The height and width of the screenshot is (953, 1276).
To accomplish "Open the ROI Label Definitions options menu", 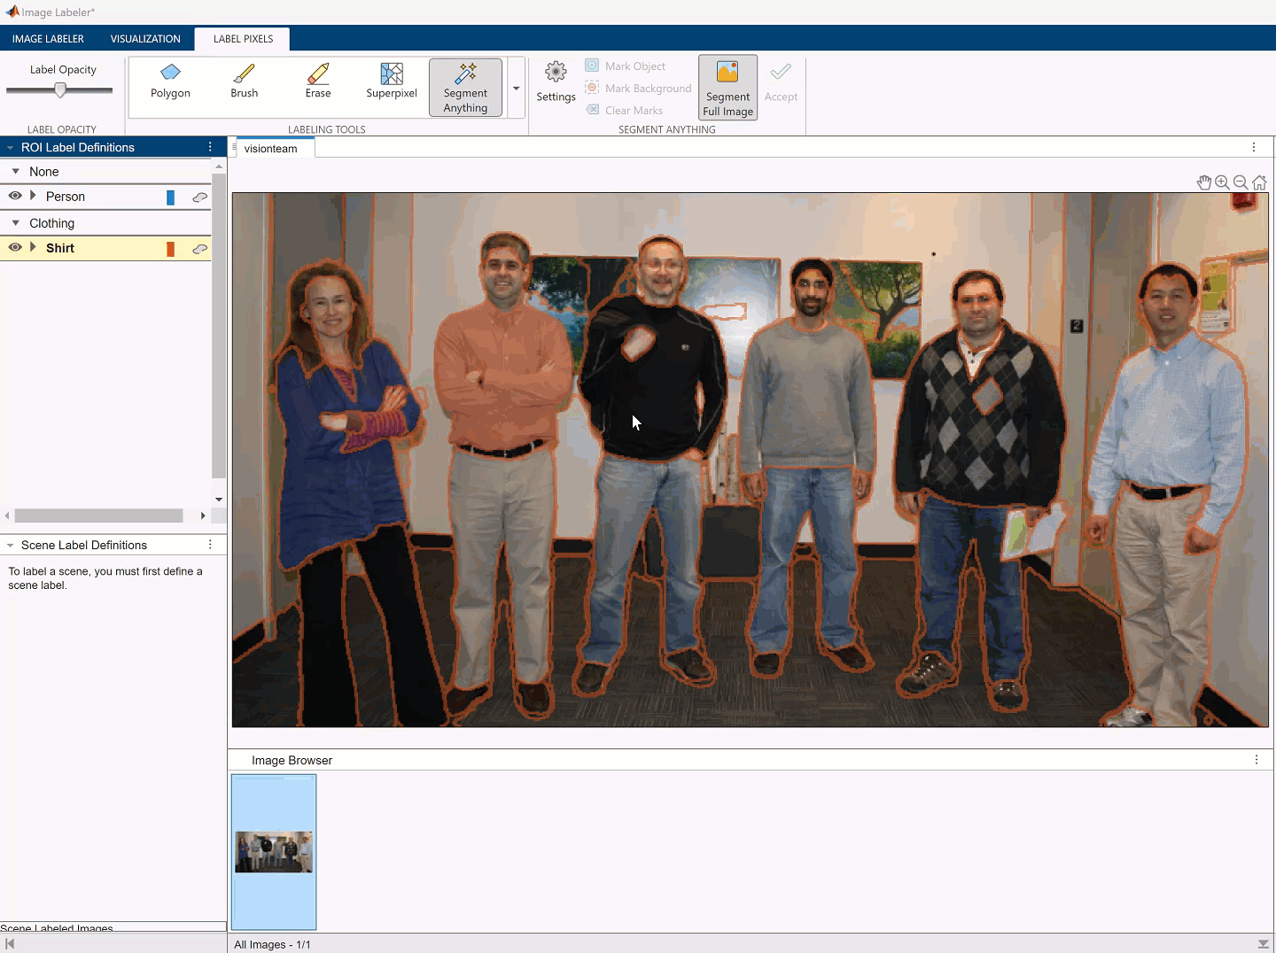I will click(210, 147).
